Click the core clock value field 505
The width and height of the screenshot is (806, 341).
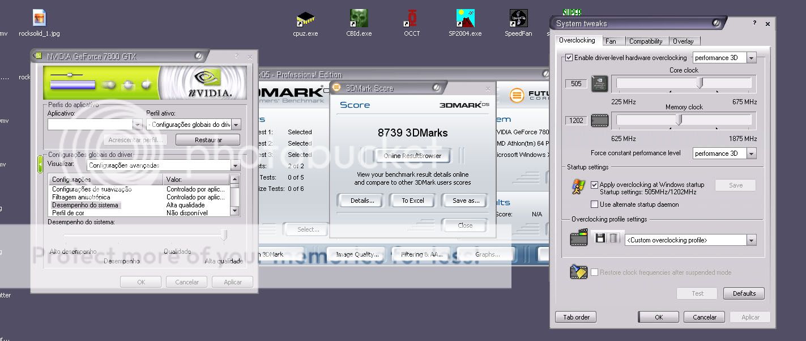[576, 84]
